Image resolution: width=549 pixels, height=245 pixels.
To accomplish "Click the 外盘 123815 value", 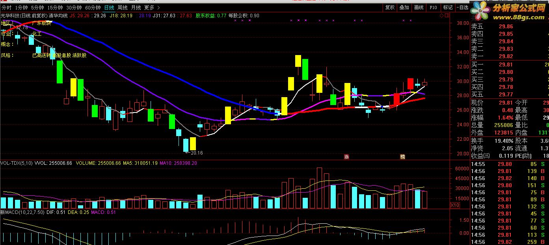I will [504, 133].
